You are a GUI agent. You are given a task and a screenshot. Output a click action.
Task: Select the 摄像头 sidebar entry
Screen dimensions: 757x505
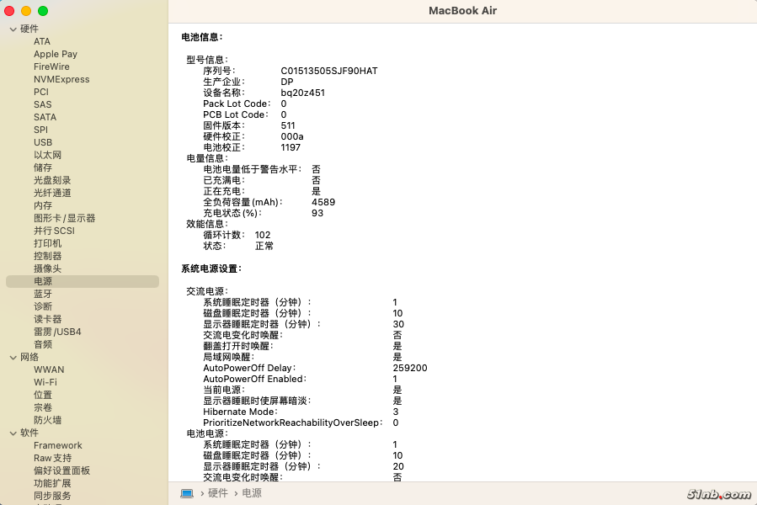(47, 268)
